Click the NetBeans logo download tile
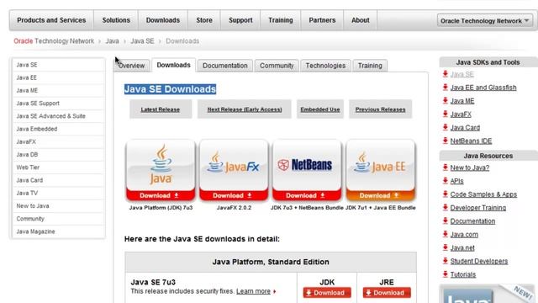This screenshot has height=303, width=538. pyautogui.click(x=307, y=165)
